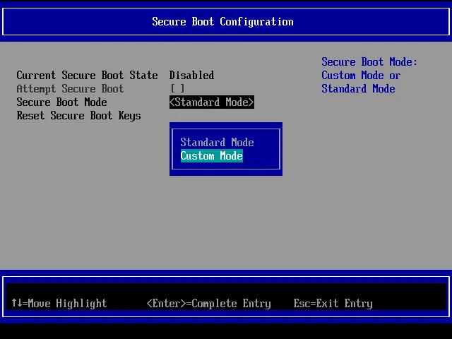Click 'Custom Mode or' in the help text

click(x=360, y=76)
